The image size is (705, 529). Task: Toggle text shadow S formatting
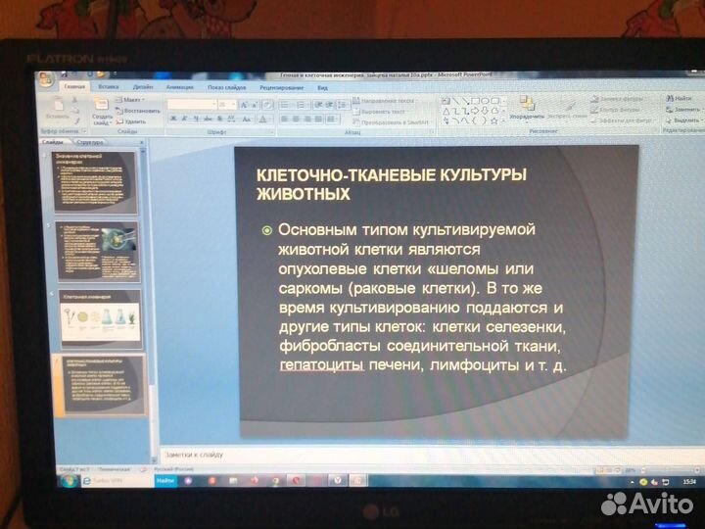pos(219,119)
